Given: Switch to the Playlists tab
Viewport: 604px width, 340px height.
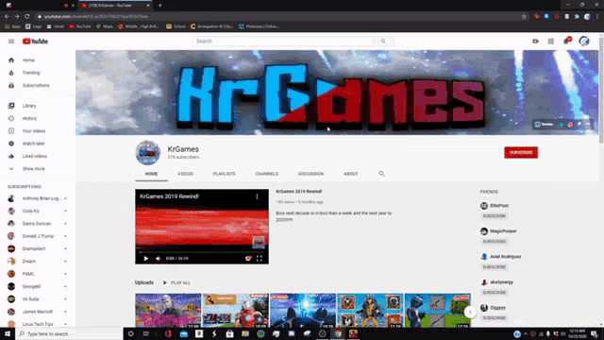Looking at the screenshot, I should tap(225, 174).
